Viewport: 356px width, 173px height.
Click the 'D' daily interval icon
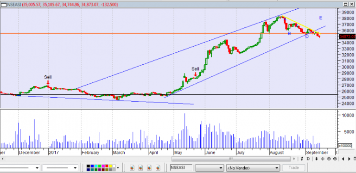click(308, 159)
